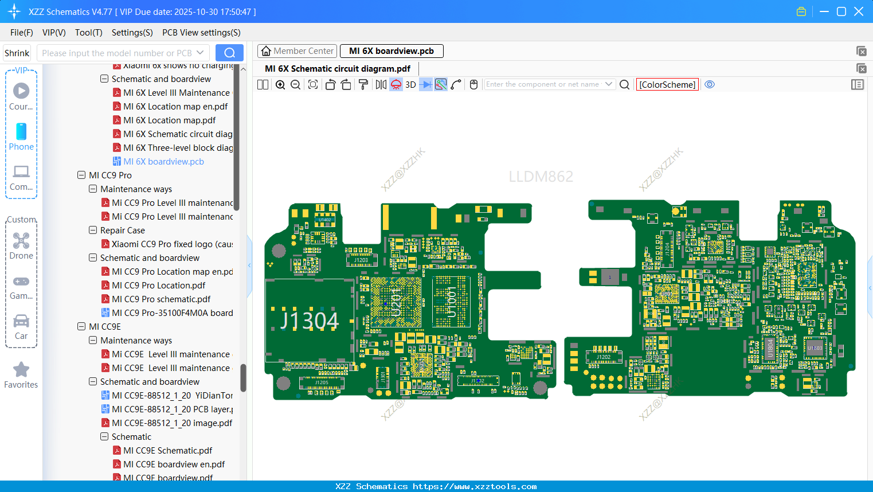Image resolution: width=873 pixels, height=492 pixels.
Task: Click the model number search input field
Action: (117, 53)
